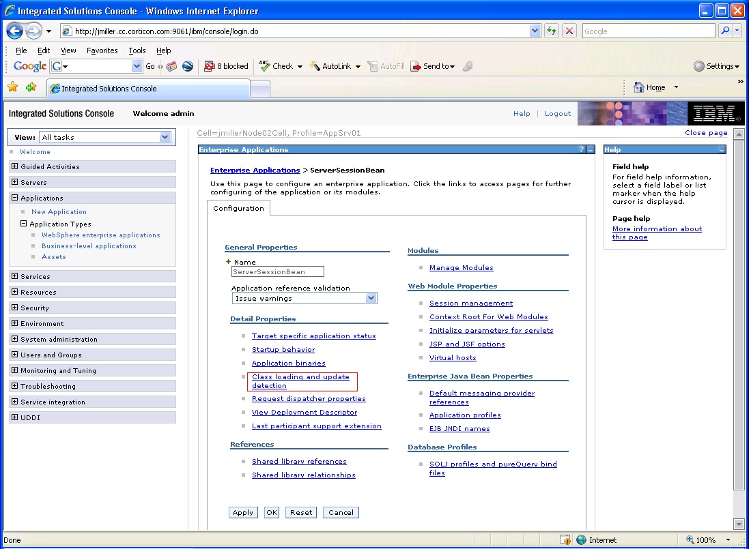The width and height of the screenshot is (751, 549).
Task: Select the Integrated Solutions Console browser tab
Action: click(148, 89)
